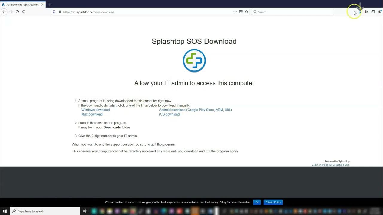Click the Windows taskbar search box

45,211
